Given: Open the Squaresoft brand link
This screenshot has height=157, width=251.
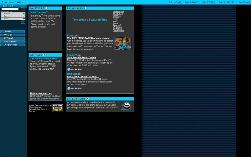Looking at the screenshot, I should tap(117, 25).
